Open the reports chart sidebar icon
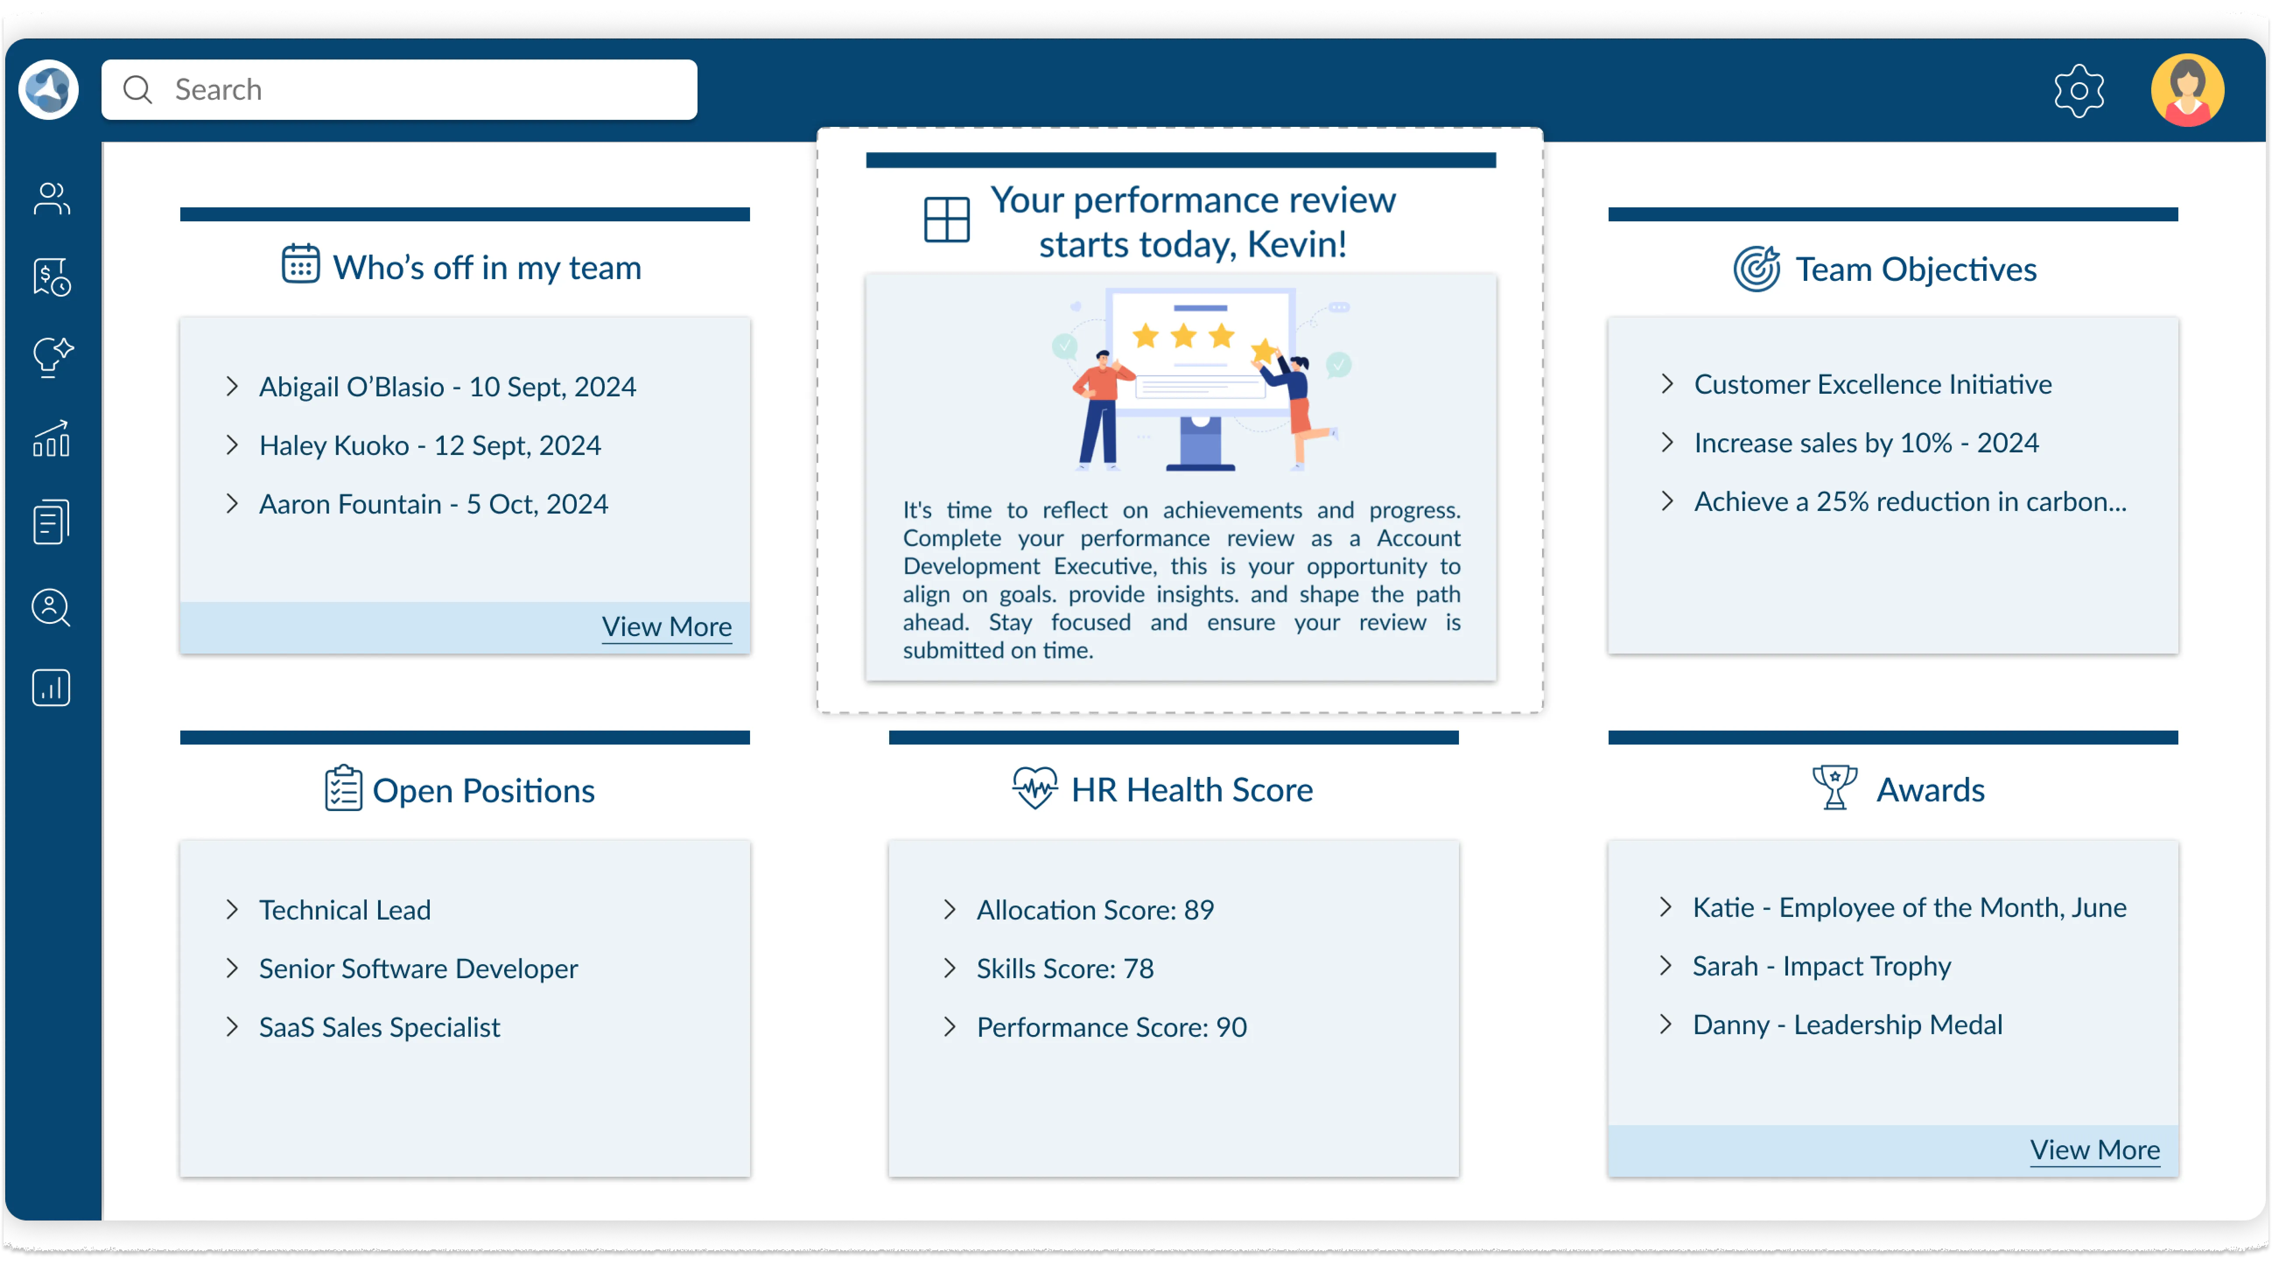This screenshot has width=2272, height=1266. [51, 688]
